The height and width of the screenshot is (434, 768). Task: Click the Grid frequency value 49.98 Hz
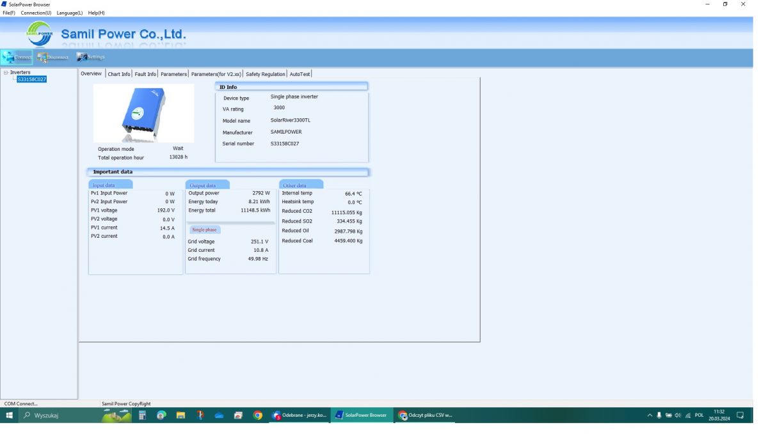click(x=258, y=259)
